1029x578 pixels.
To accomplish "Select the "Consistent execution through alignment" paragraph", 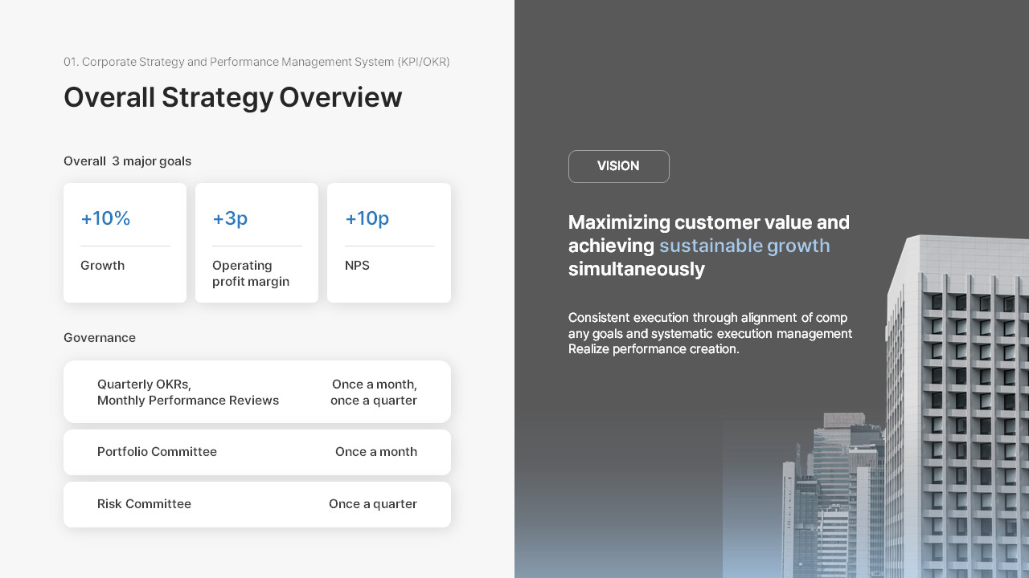I will (x=709, y=333).
